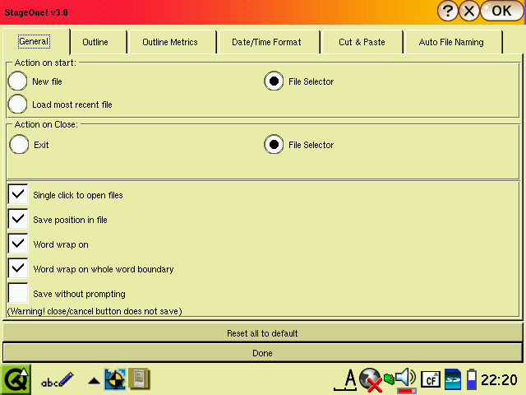Confirm settings with the OK title button
This screenshot has height=395, width=526.
(x=501, y=11)
